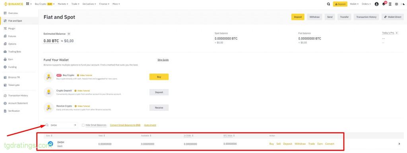Click the sidebar Transaction History icon
Screen dimensions: 407x153
(5, 95)
